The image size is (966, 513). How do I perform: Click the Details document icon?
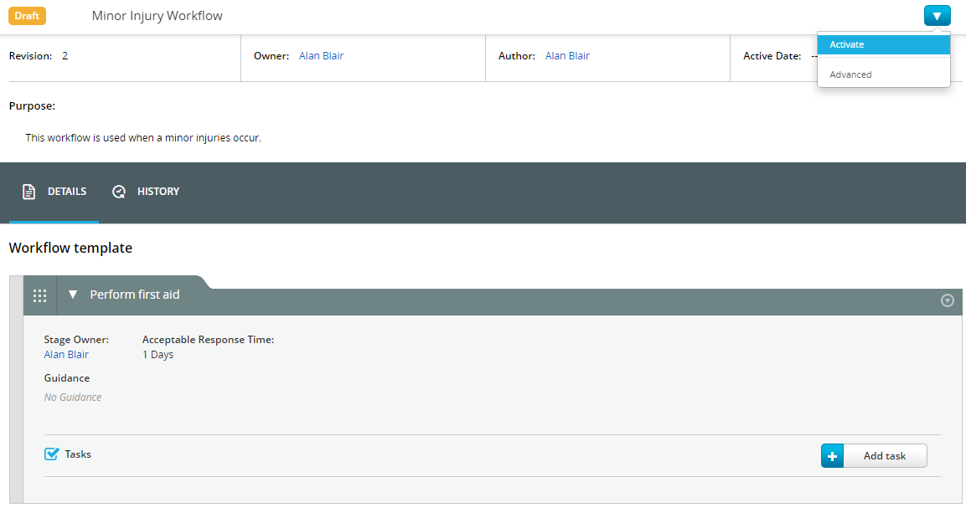tap(29, 192)
